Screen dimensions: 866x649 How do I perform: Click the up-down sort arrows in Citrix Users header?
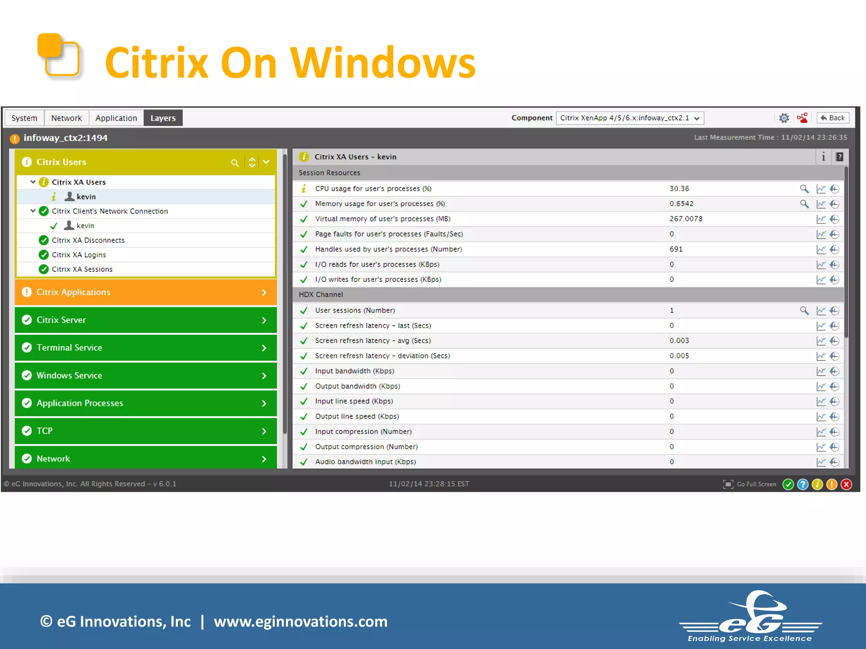tap(252, 162)
